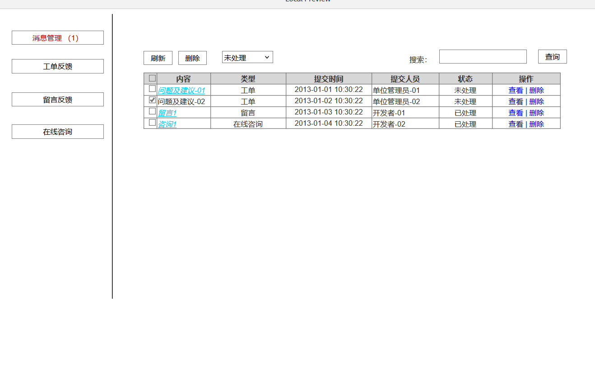Click the 提交人员 column header

click(x=405, y=79)
